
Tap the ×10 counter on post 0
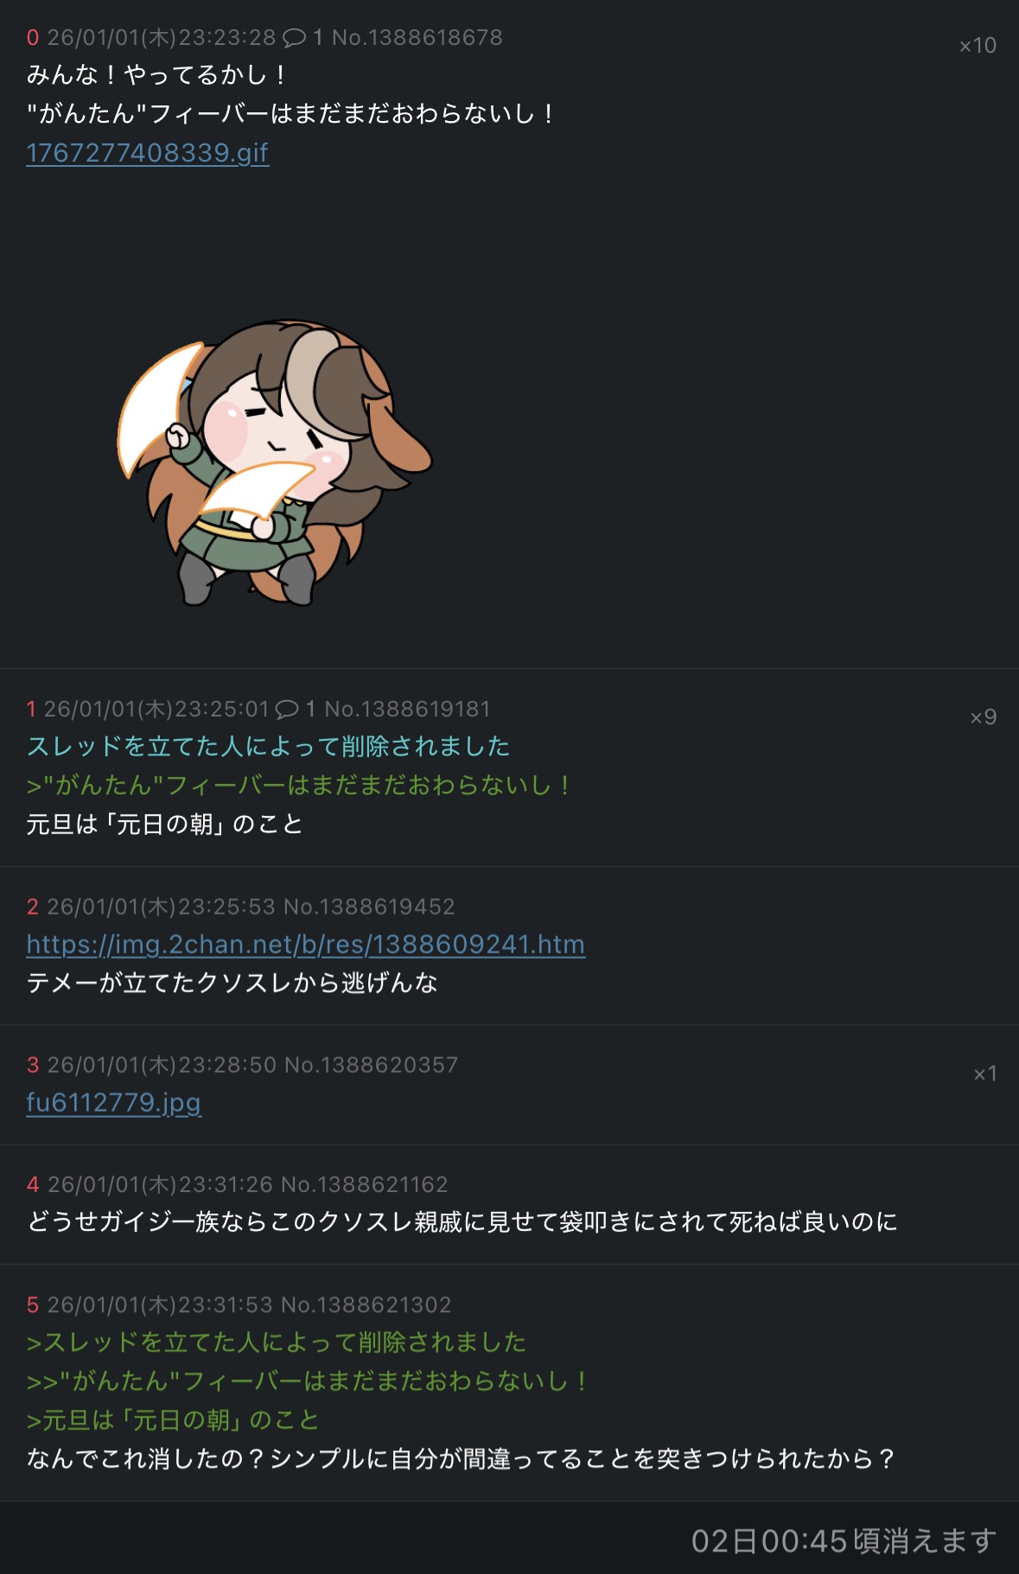[x=978, y=45]
